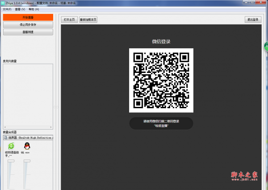The width and height of the screenshot is (268, 190).
Task: Click the QQ.exe penguin icon
Action: click(27, 146)
